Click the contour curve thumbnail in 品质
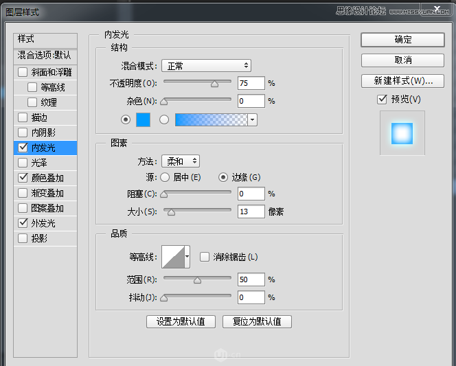The width and height of the screenshot is (456, 366). point(173,257)
